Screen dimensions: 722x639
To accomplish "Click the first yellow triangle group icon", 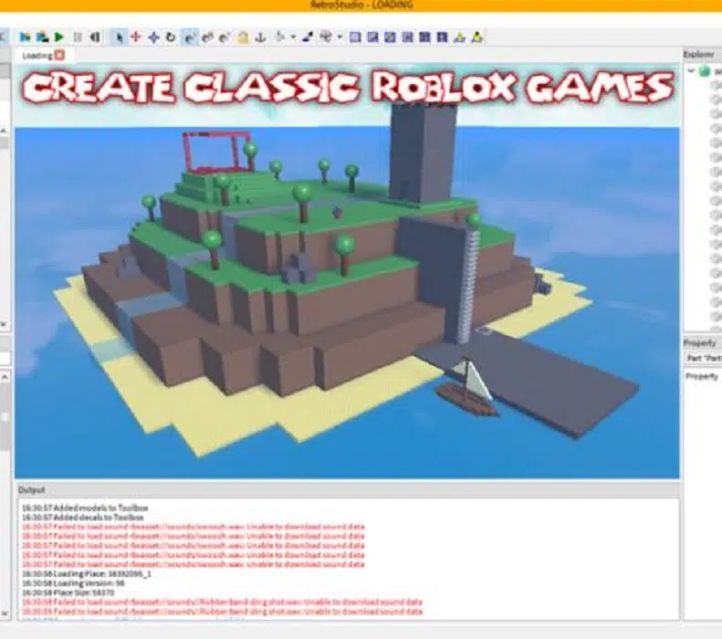I will click(459, 37).
